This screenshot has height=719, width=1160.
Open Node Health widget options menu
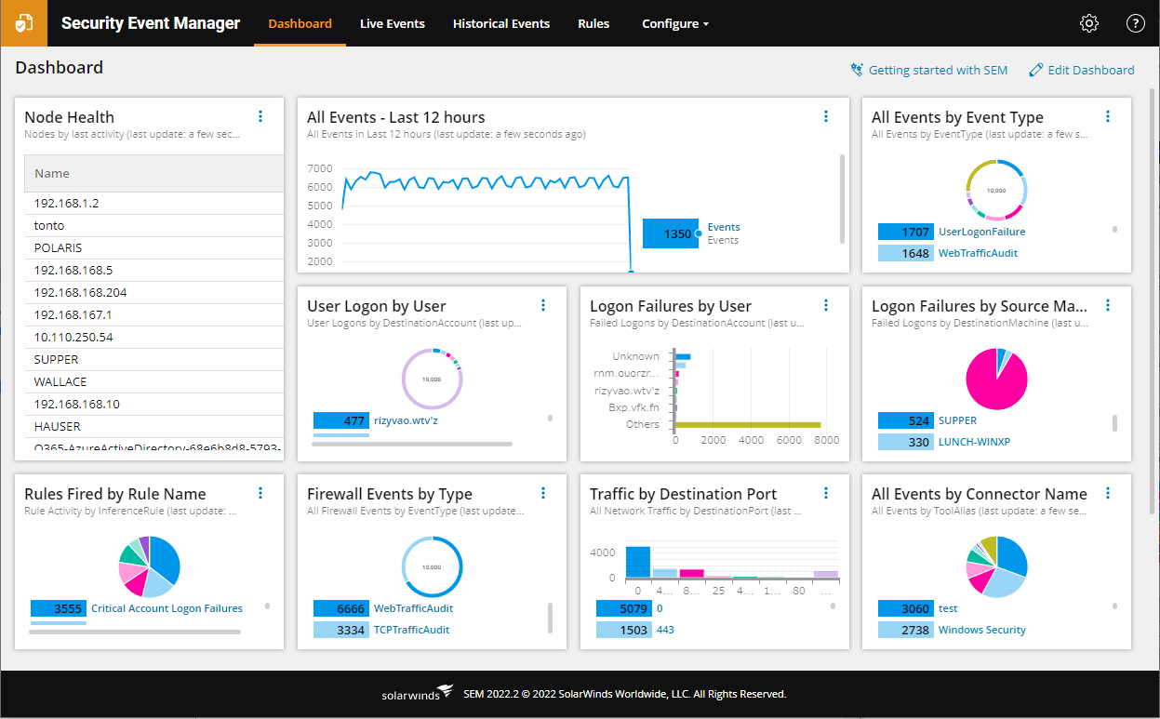[x=260, y=116]
